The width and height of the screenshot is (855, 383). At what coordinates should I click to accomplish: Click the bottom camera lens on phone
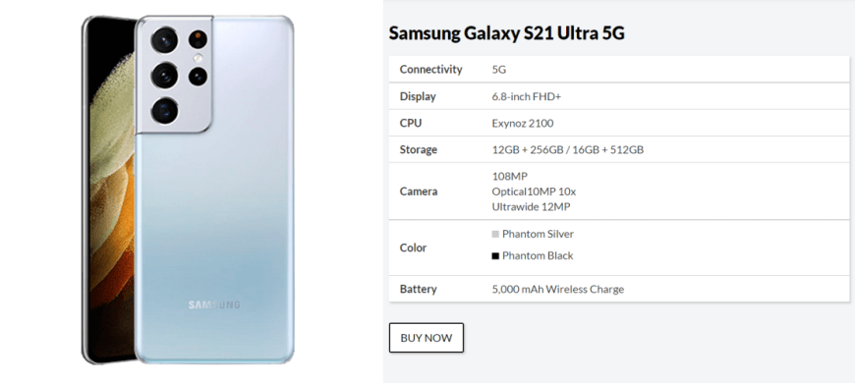(x=165, y=111)
